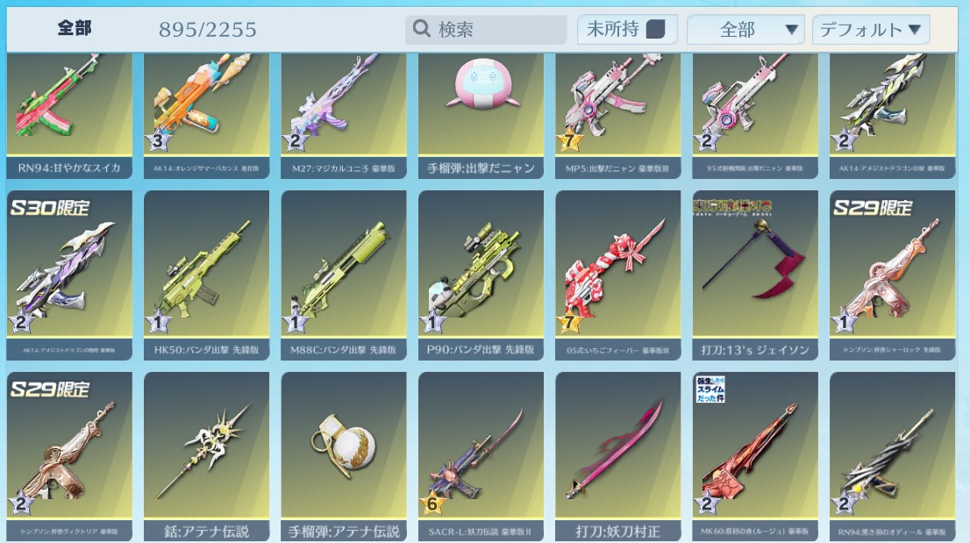Switch to the 全部 tab
Viewport: 970px width, 543px height.
click(x=75, y=28)
